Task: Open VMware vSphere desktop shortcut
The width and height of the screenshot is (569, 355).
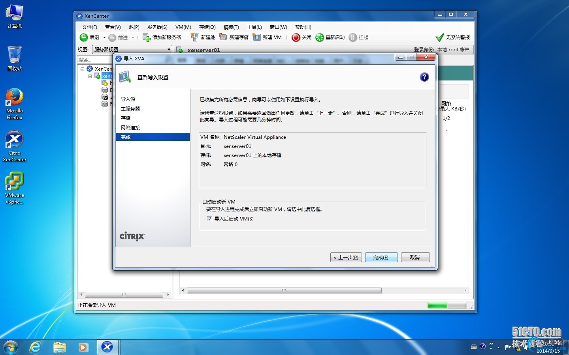Action: (15, 188)
